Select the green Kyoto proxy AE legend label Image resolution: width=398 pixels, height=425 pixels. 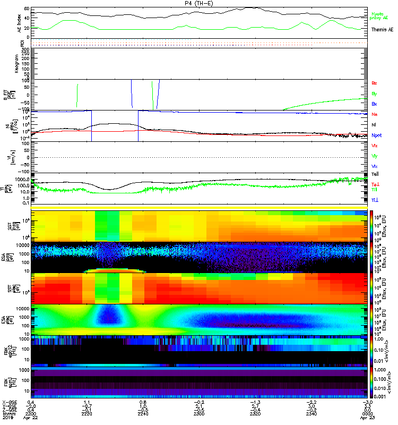(x=379, y=16)
